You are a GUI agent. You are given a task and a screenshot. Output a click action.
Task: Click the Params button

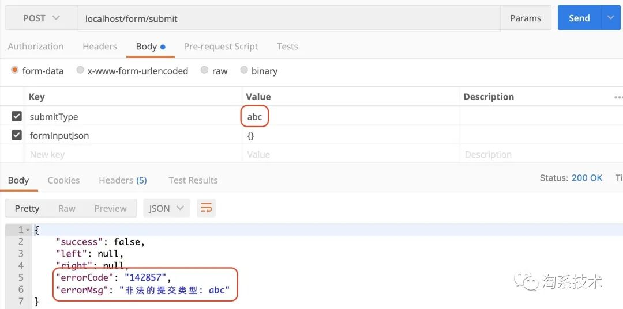tap(526, 18)
